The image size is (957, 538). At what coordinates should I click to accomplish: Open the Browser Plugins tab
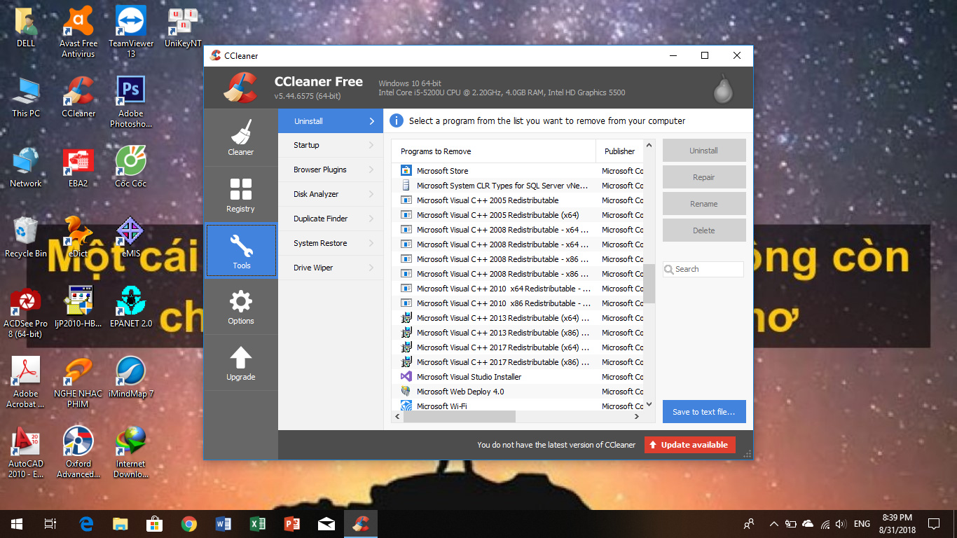331,170
